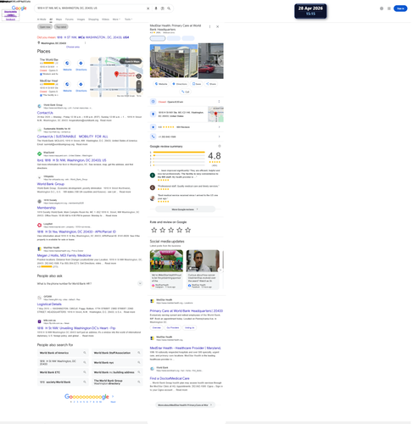Open the Website icon for The World Bank place
Viewport: 413px width, 424px height.
tap(67, 64)
